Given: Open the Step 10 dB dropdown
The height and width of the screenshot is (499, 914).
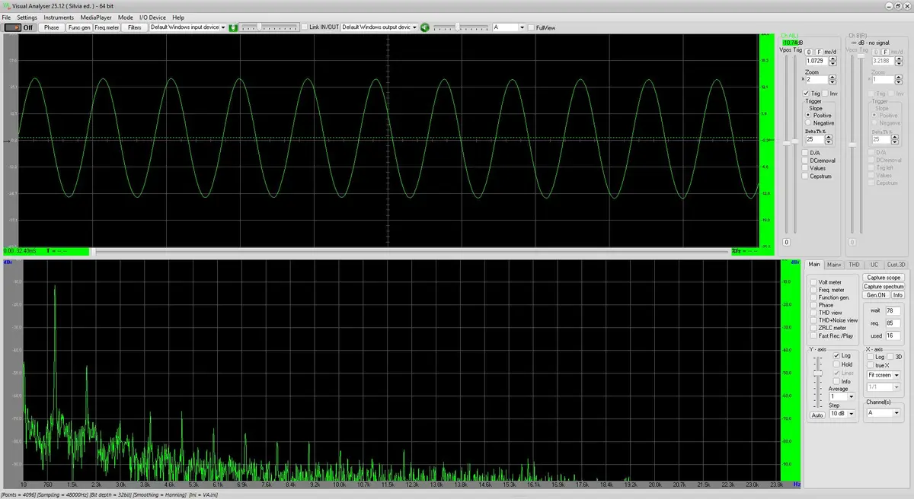Looking at the screenshot, I should click(x=851, y=414).
